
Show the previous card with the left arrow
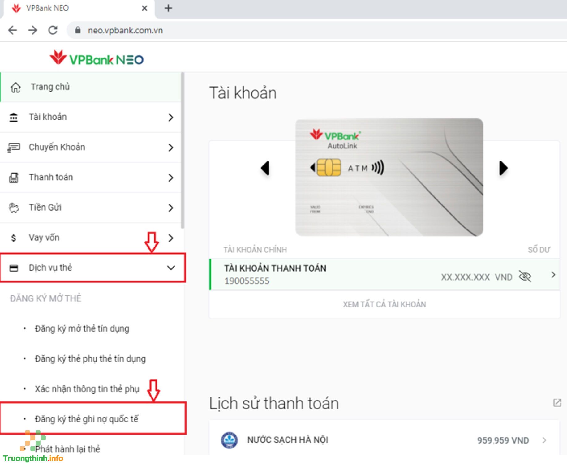pos(265,168)
